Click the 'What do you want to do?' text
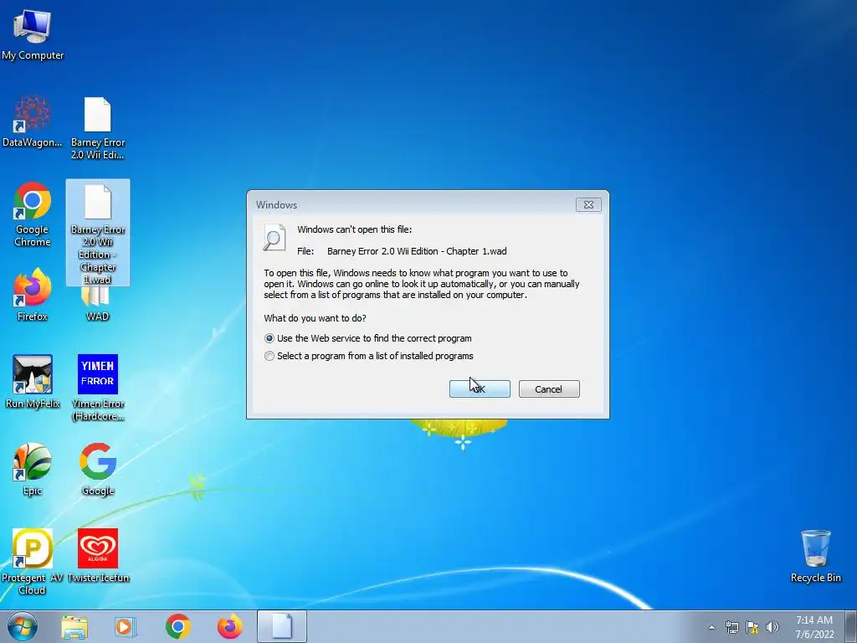 point(315,318)
